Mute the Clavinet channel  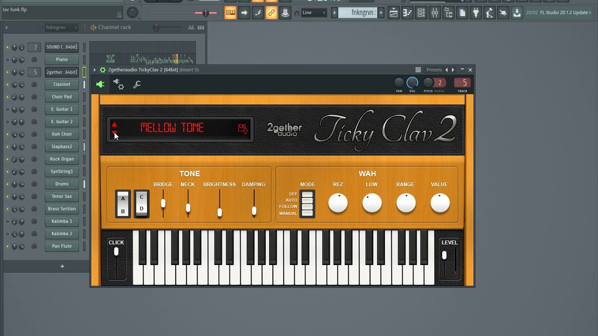pyautogui.click(x=7, y=84)
